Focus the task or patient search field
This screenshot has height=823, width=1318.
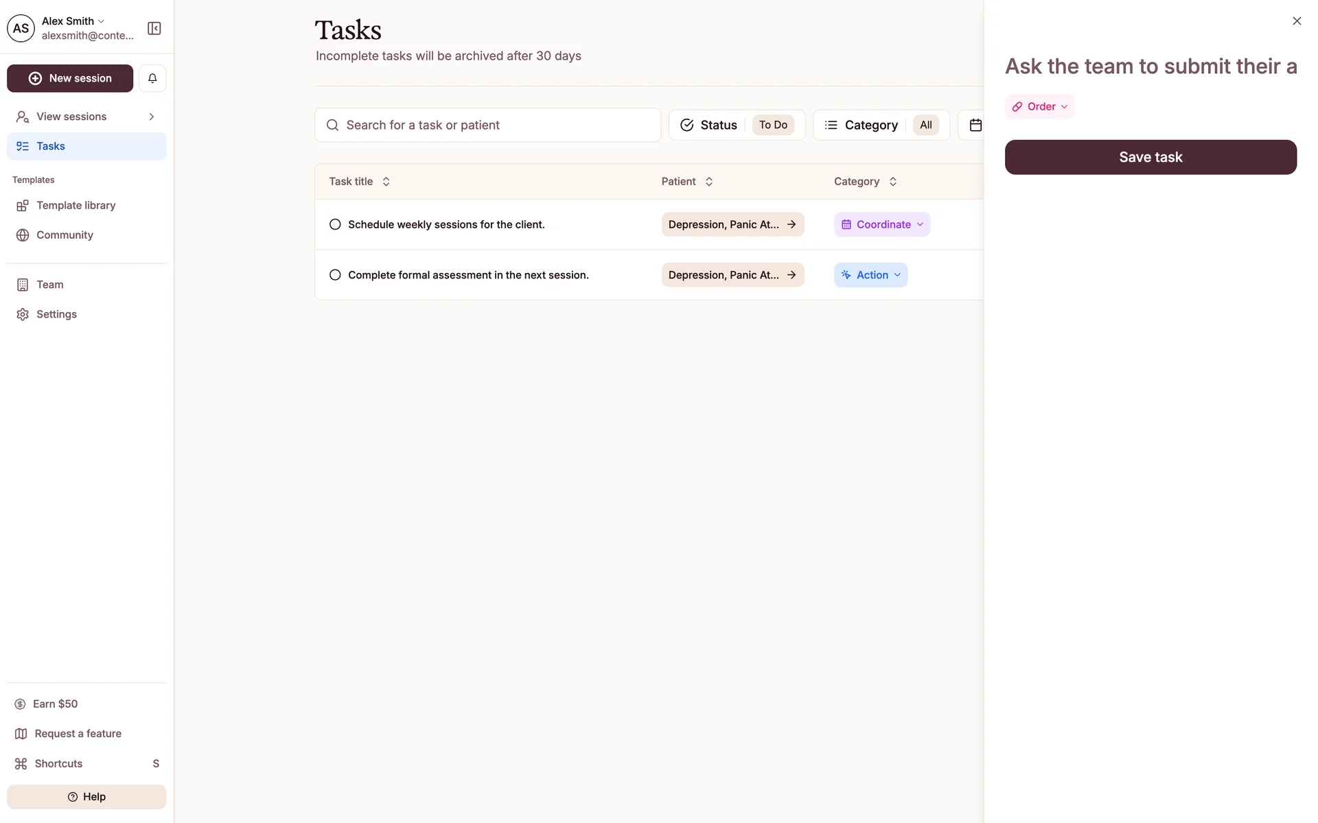[x=487, y=125]
